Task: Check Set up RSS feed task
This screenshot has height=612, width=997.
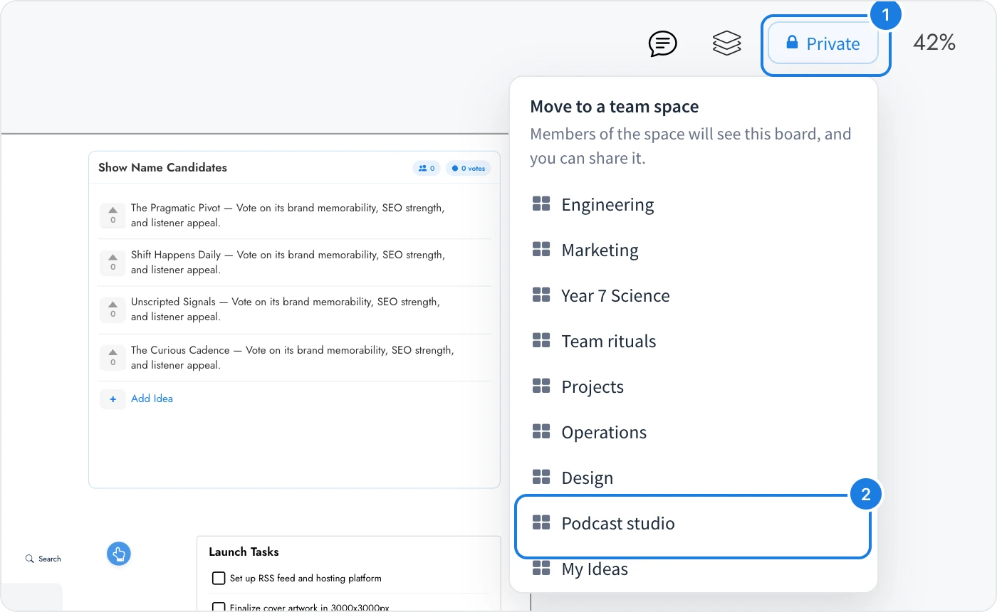Action: [x=219, y=579]
